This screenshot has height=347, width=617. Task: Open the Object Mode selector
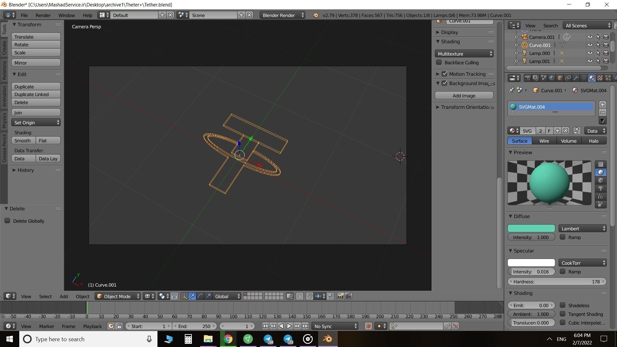tap(118, 296)
